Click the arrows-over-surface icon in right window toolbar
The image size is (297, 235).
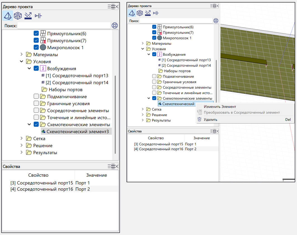click(148, 13)
